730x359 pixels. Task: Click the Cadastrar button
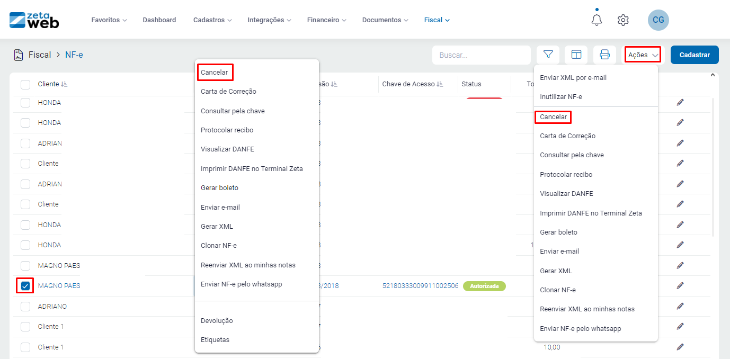point(694,55)
